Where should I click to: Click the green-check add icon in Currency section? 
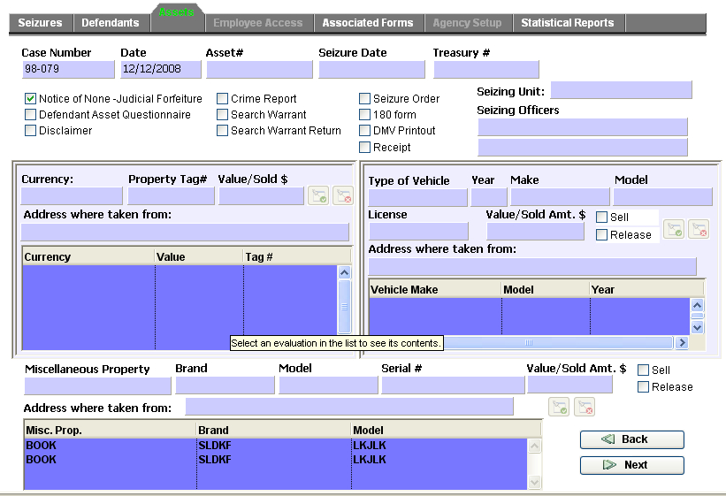[x=318, y=196]
